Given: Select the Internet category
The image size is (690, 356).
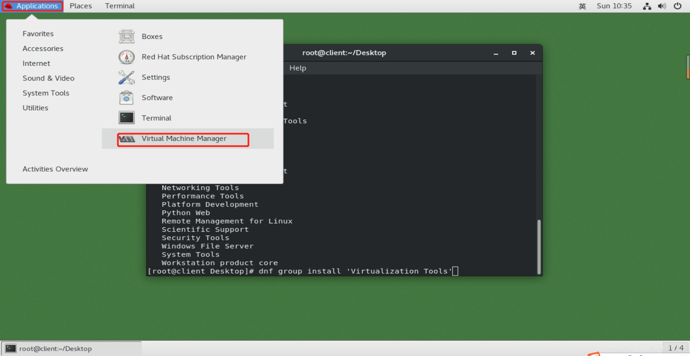Looking at the screenshot, I should pos(36,63).
